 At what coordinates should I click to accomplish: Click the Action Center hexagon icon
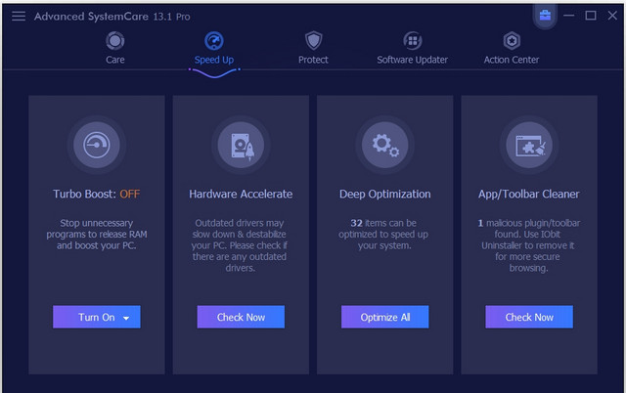pos(512,41)
